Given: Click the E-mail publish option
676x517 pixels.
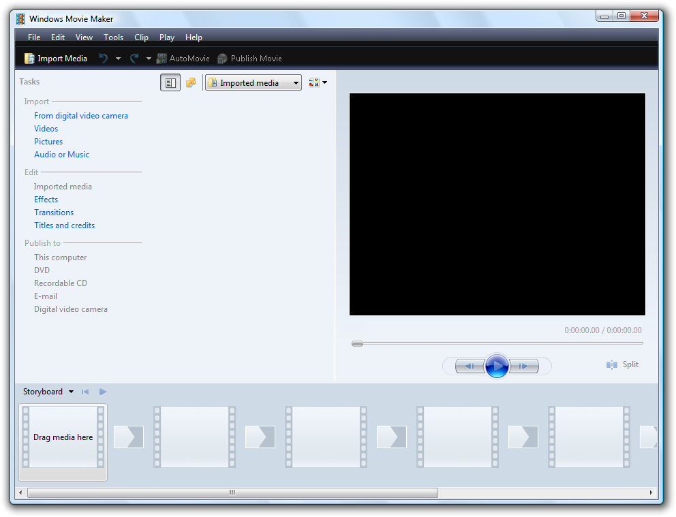Looking at the screenshot, I should point(46,296).
